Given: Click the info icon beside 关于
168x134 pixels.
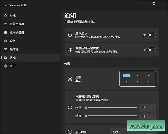Looking at the screenshot, I should click(x=6, y=66).
